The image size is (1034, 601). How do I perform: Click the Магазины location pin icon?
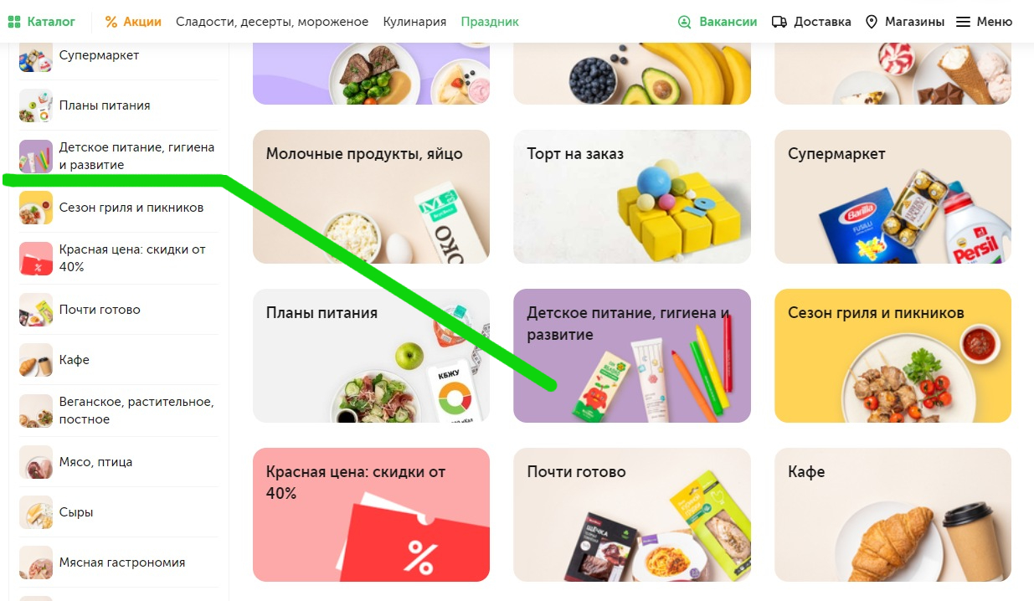pyautogui.click(x=872, y=22)
